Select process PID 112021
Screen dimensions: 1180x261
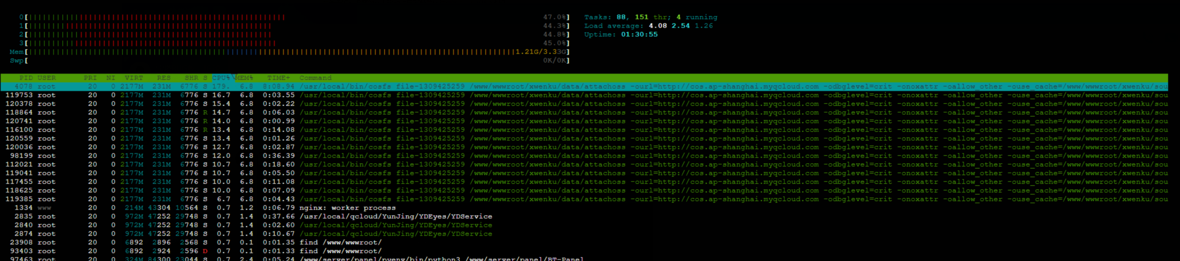(584, 164)
